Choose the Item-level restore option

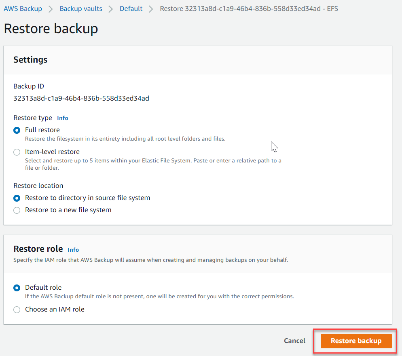click(17, 152)
